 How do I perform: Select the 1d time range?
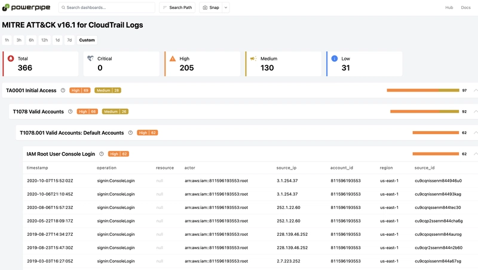[x=57, y=40]
